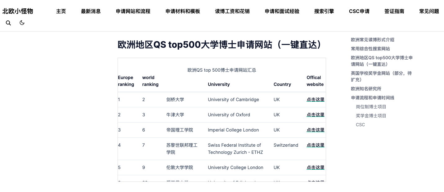This screenshot has width=444, height=192.
Task: Select 岗位制博士项目 in the table of contents
Action: click(x=371, y=107)
